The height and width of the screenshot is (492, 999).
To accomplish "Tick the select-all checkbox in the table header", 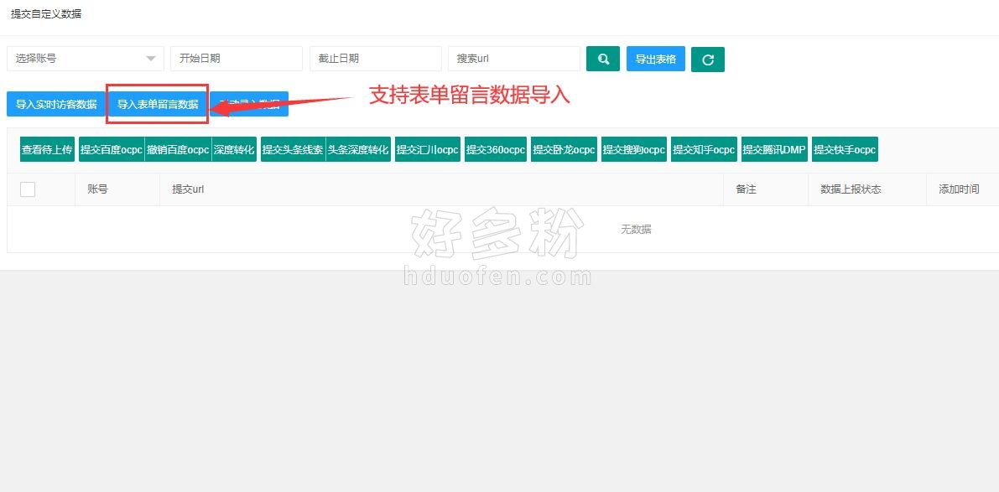I will 28,189.
